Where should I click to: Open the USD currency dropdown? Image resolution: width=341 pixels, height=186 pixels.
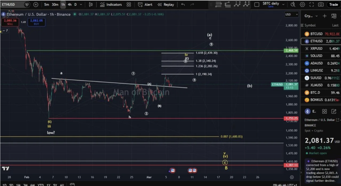(291, 14)
